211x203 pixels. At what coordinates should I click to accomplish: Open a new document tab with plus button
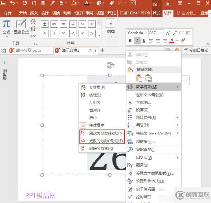(x=103, y=50)
